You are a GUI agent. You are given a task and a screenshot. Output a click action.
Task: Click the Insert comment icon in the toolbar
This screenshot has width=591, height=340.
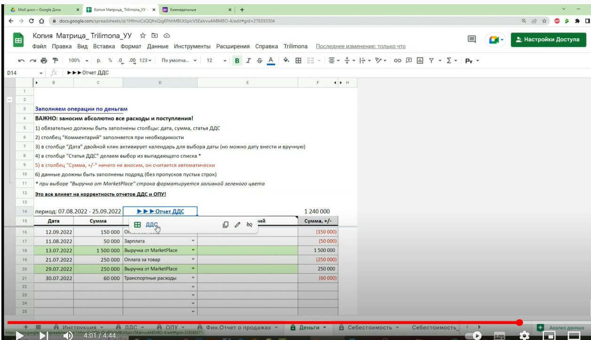409,61
